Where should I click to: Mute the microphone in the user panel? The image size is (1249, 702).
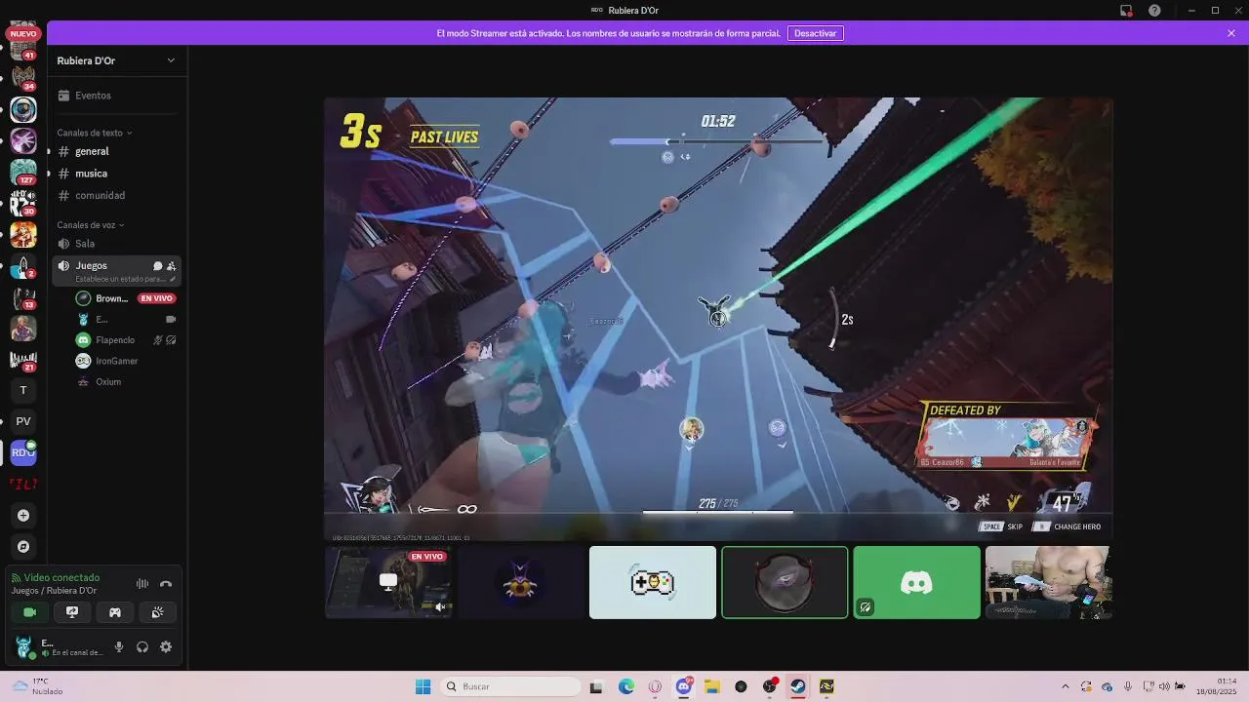click(x=119, y=646)
